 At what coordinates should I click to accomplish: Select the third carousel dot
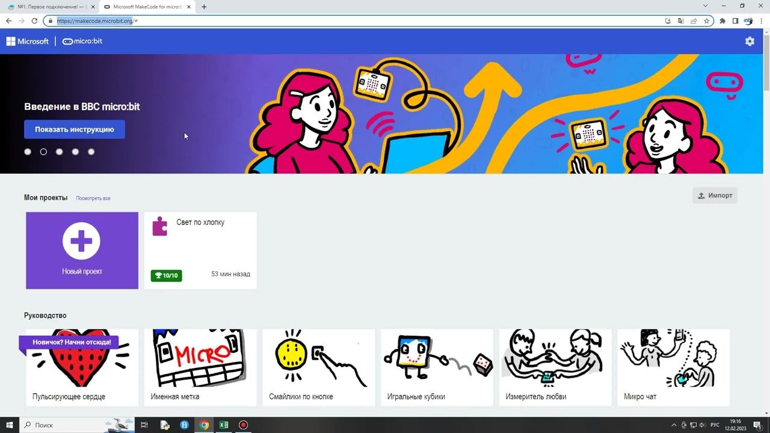(60, 152)
